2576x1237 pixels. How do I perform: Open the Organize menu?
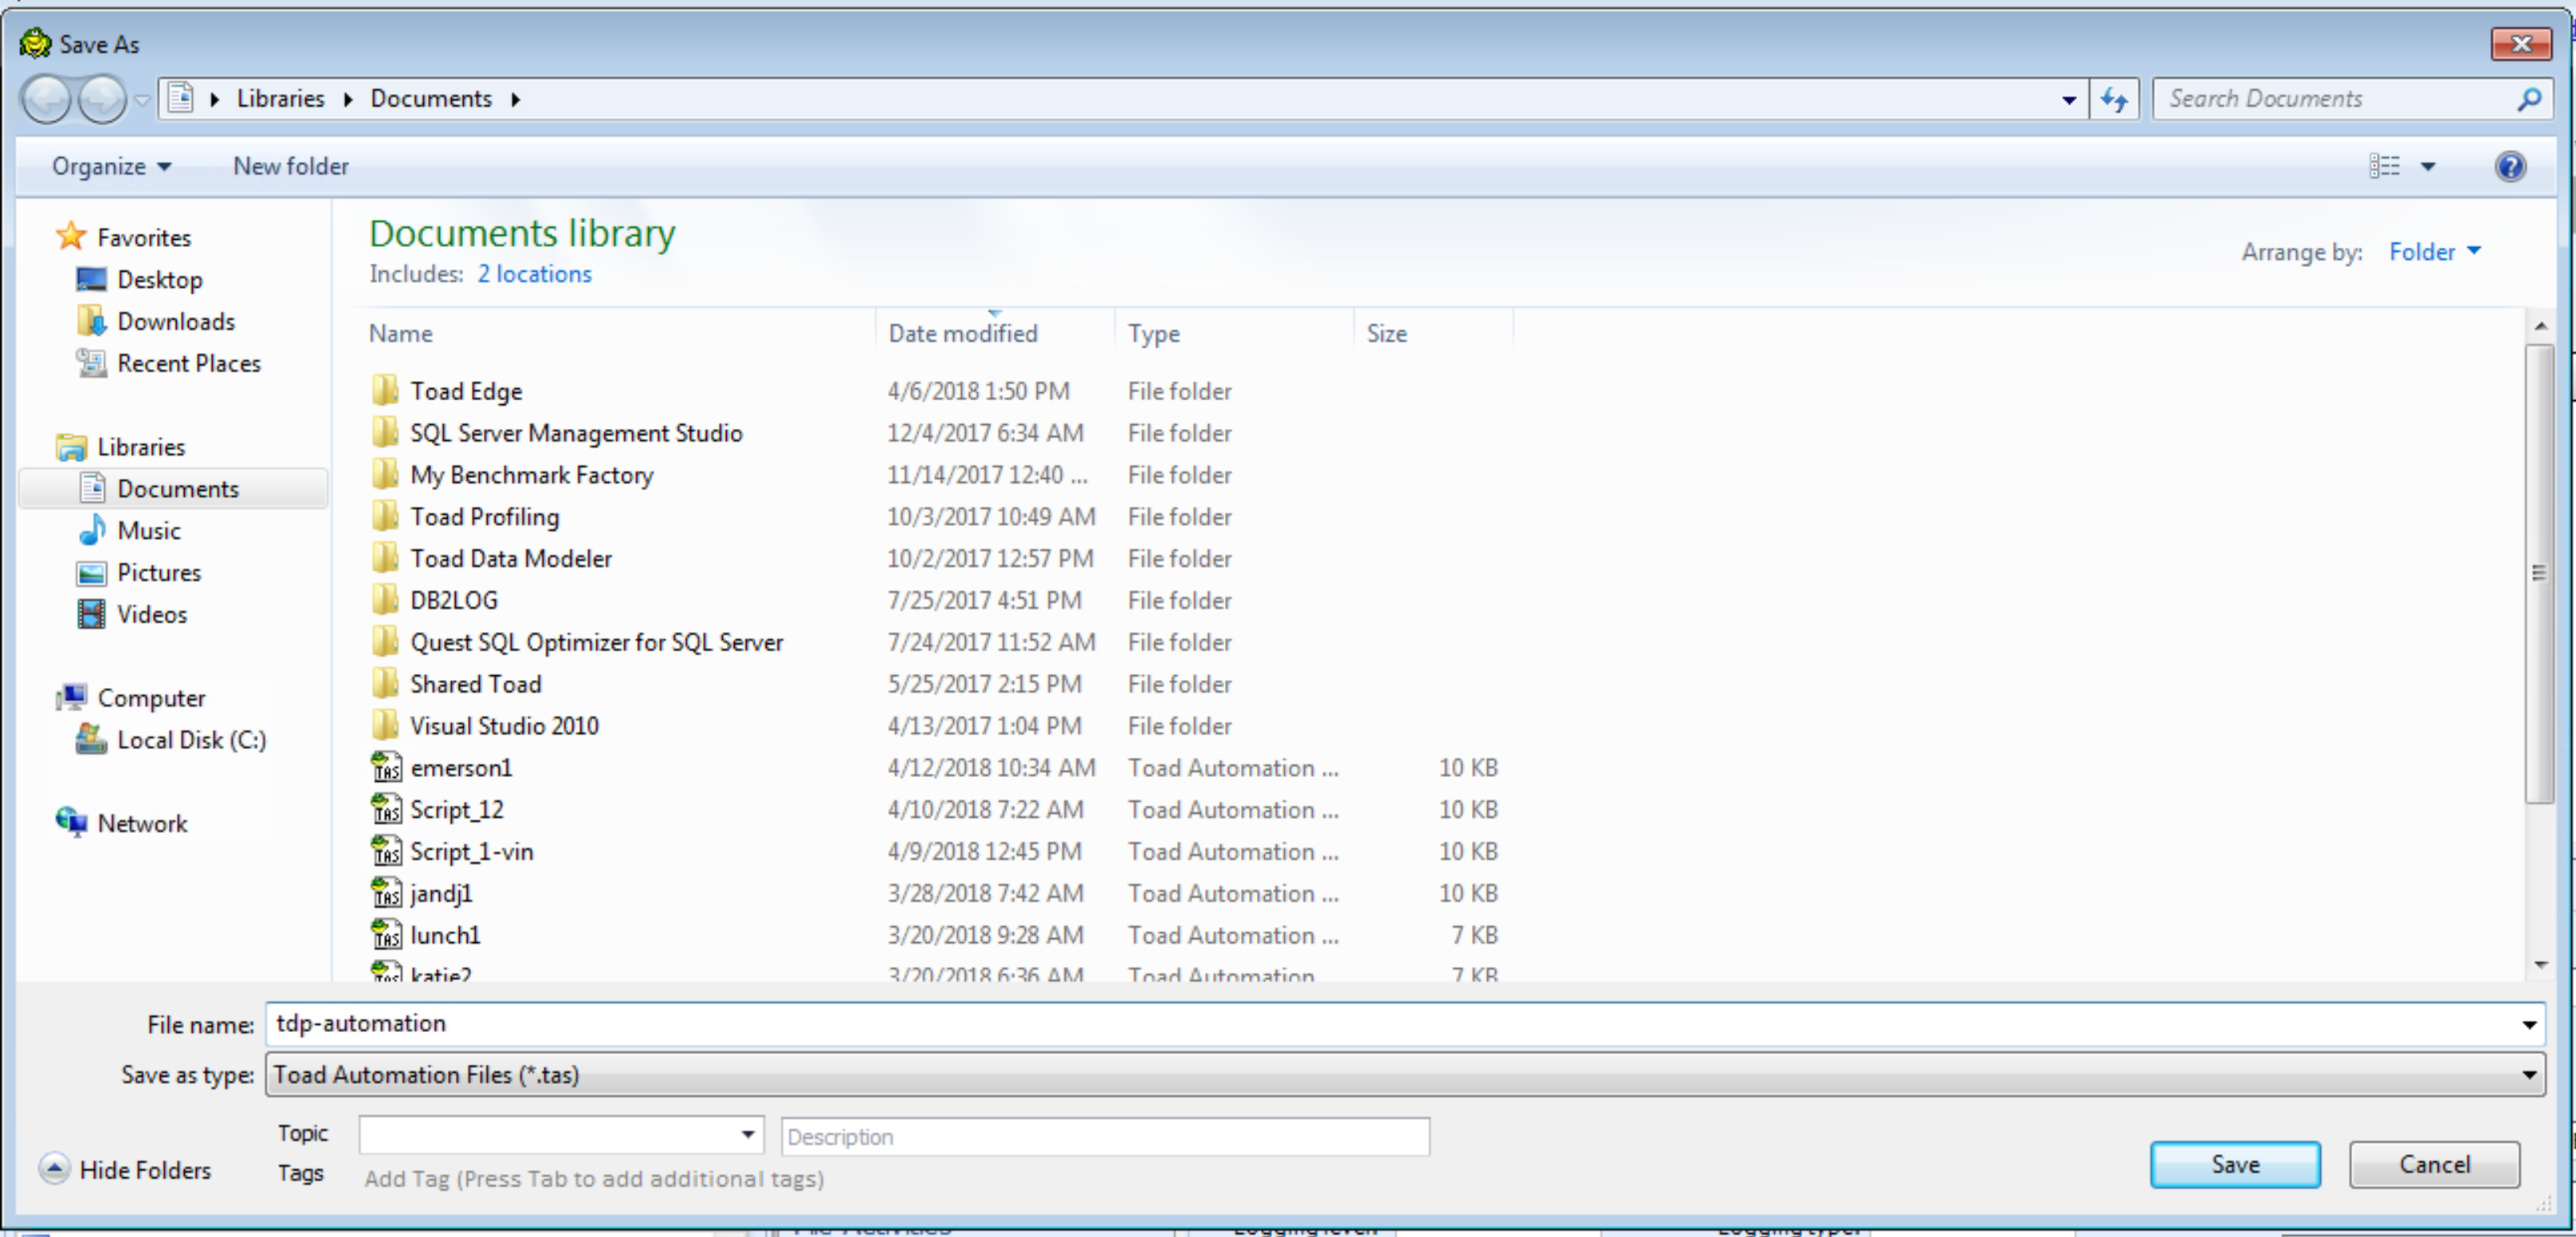(111, 166)
